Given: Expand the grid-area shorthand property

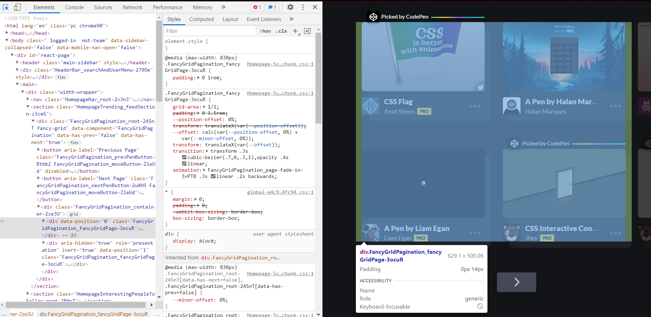Looking at the screenshot, I should click(x=205, y=107).
